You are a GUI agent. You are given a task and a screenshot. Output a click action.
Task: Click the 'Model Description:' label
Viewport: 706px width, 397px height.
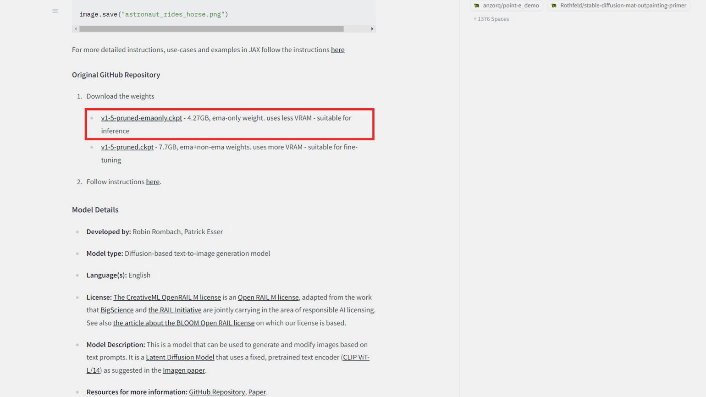click(x=116, y=345)
